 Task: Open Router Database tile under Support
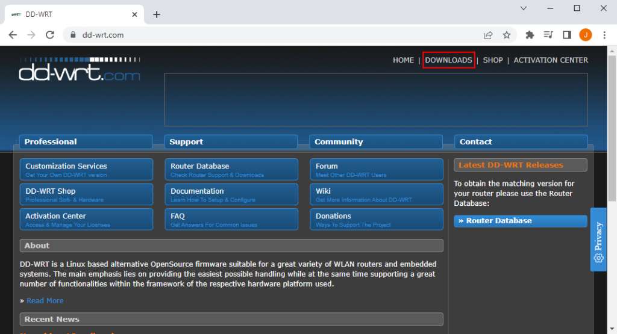click(x=231, y=169)
